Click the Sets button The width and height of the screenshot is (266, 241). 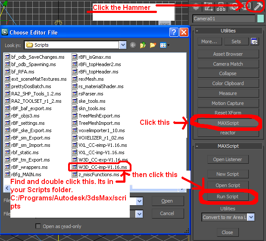pos(236,41)
